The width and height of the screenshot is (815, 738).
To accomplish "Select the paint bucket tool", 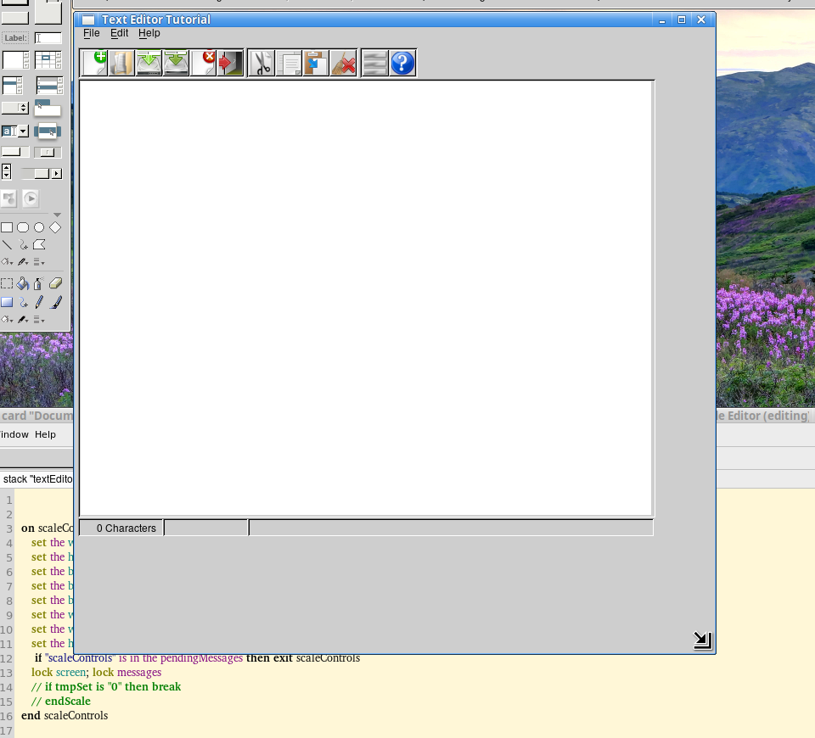I will click(23, 284).
